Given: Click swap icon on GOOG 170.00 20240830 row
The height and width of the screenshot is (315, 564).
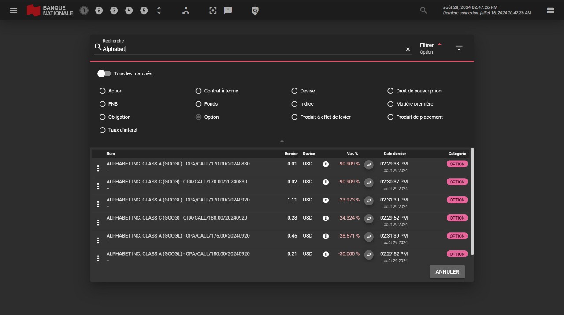Looking at the screenshot, I should pyautogui.click(x=369, y=183).
